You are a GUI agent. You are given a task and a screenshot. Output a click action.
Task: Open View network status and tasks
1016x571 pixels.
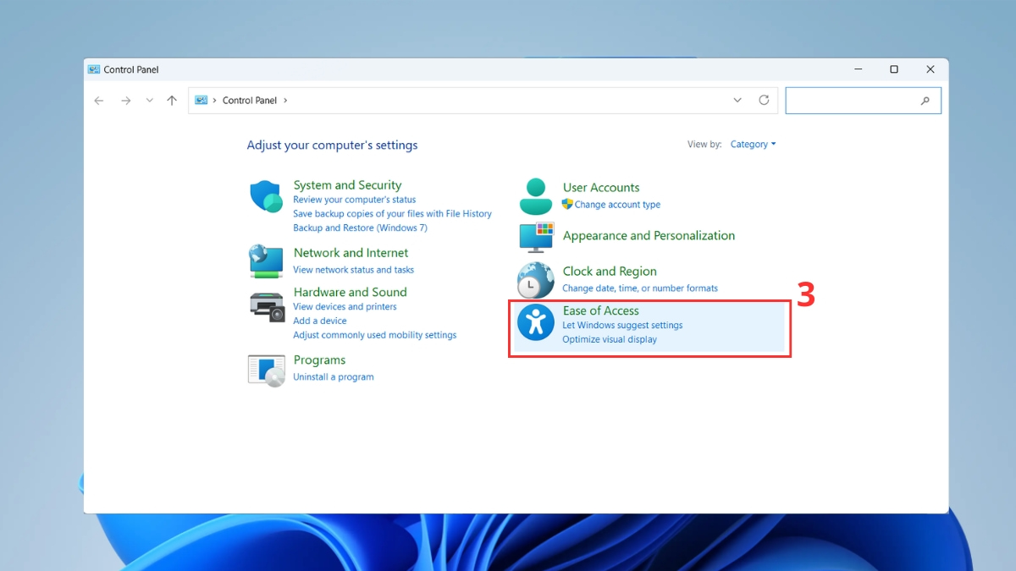(353, 270)
